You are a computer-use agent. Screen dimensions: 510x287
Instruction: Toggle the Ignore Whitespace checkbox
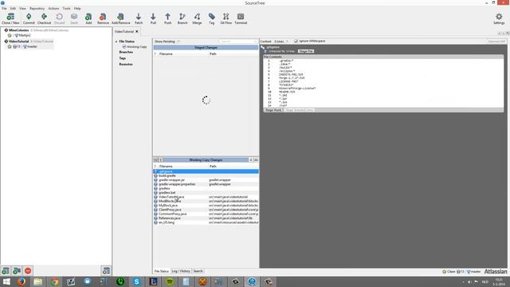(296, 41)
